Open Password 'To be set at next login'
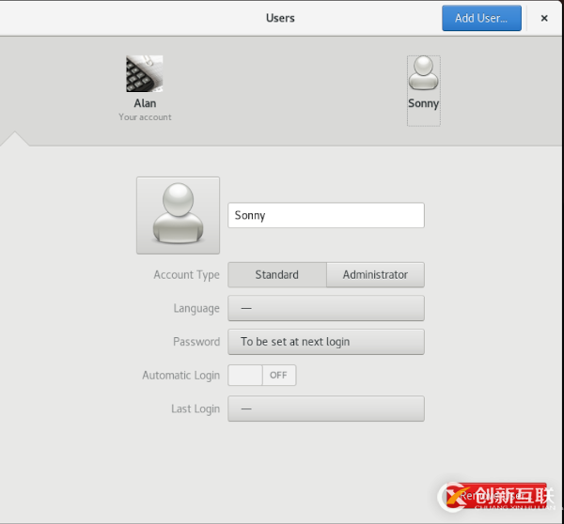Image resolution: width=564 pixels, height=524 pixels. [x=326, y=342]
